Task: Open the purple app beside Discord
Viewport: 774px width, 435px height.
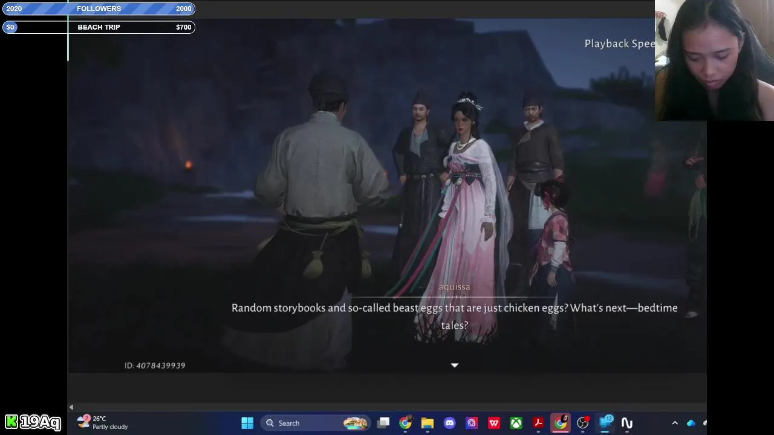Action: tap(472, 423)
